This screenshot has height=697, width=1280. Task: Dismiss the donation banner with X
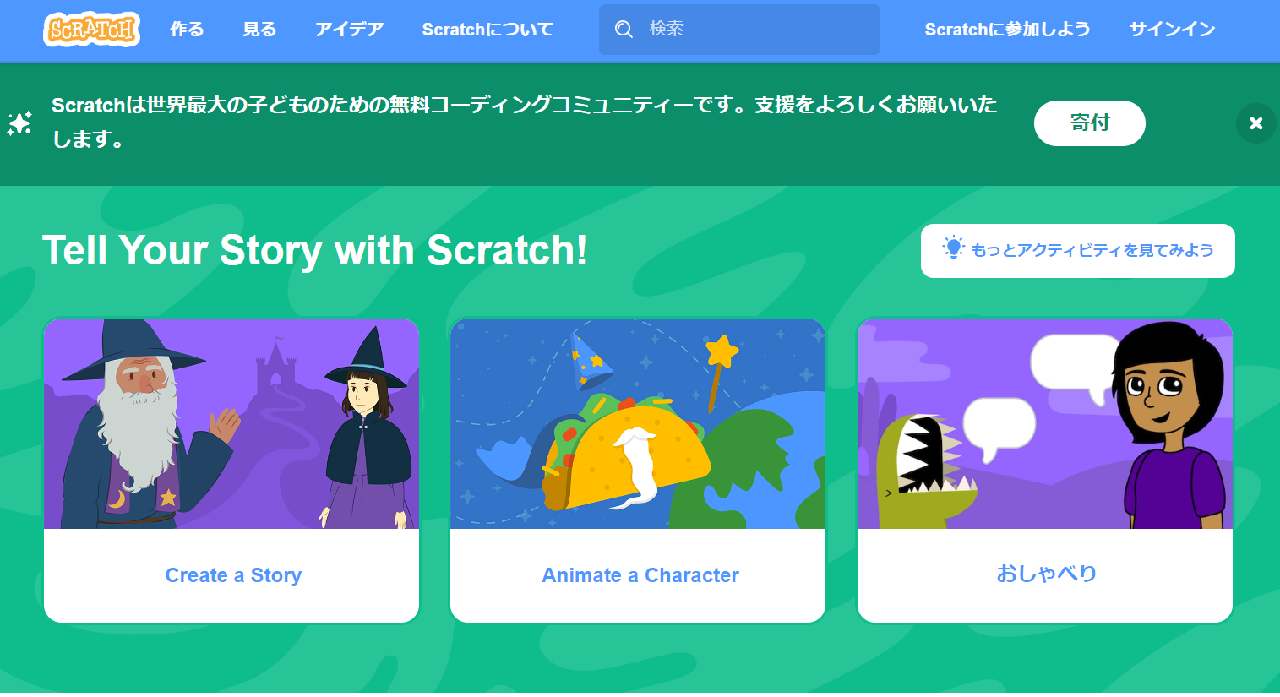coord(1256,123)
